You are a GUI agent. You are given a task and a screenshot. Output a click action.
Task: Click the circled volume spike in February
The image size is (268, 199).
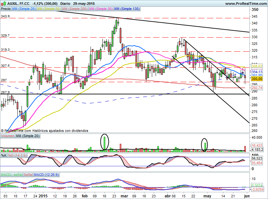[x=104, y=142]
